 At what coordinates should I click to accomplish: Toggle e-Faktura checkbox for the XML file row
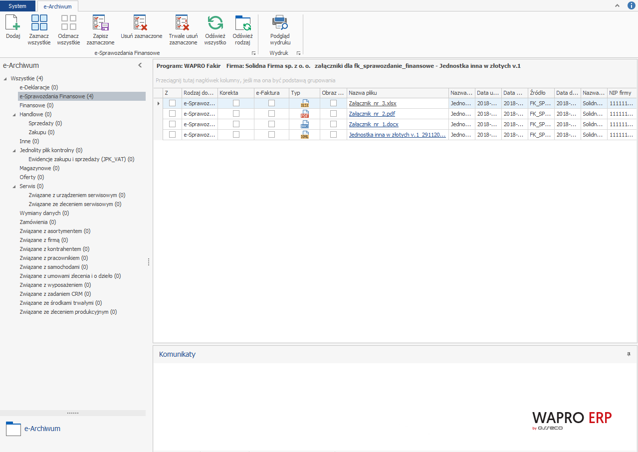(x=272, y=135)
